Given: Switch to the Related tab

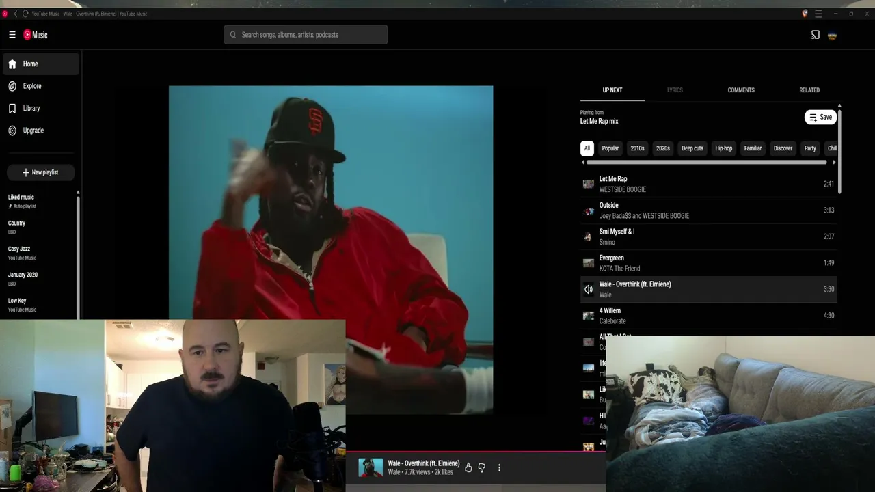Looking at the screenshot, I should pyautogui.click(x=809, y=90).
